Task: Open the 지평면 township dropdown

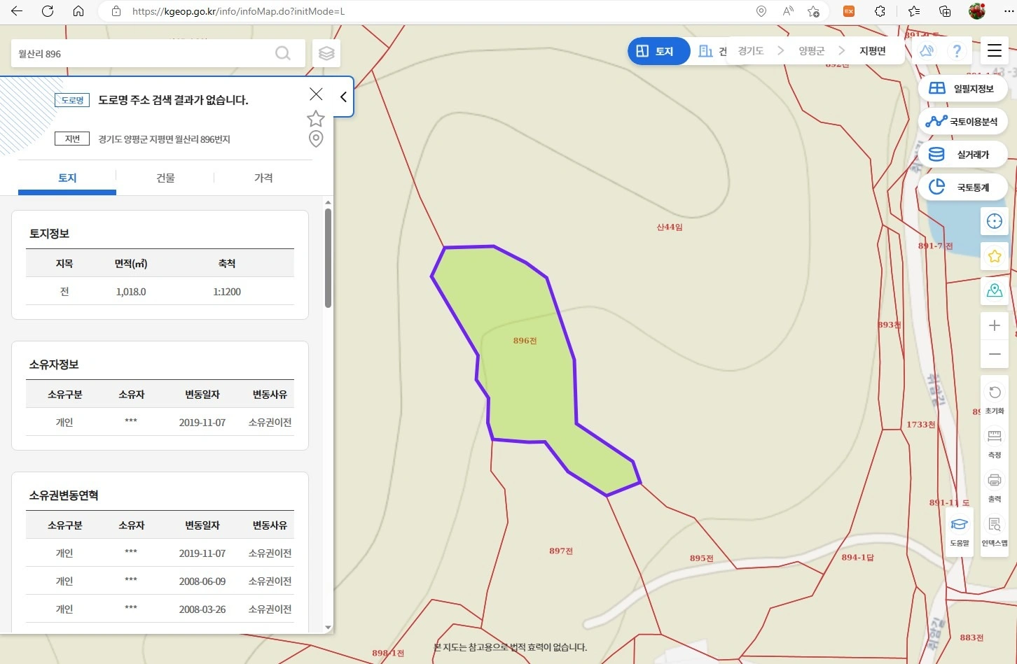Action: [873, 51]
